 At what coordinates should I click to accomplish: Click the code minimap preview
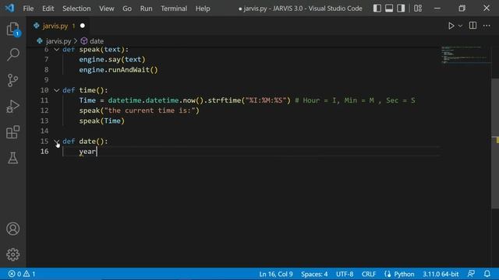pyautogui.click(x=465, y=55)
